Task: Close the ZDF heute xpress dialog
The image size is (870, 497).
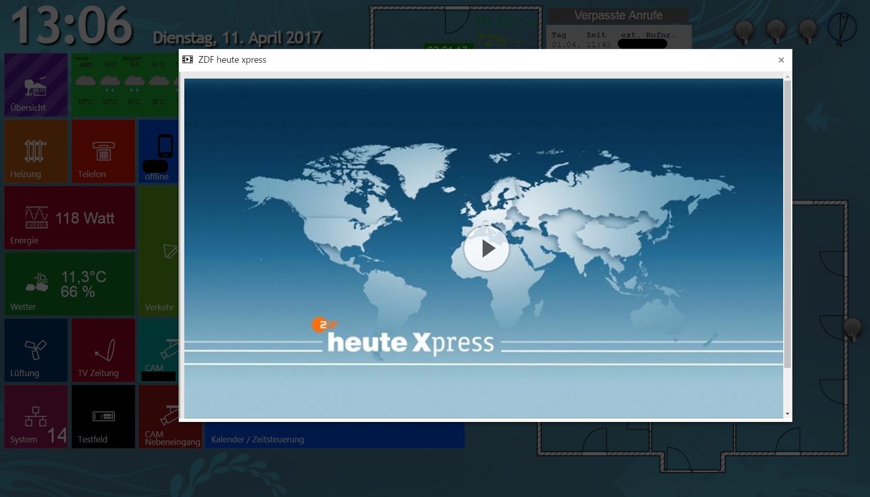Action: (x=781, y=60)
